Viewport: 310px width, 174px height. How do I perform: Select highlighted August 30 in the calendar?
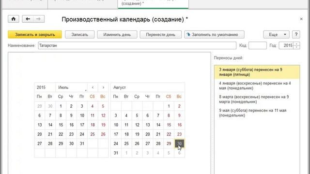point(179,144)
